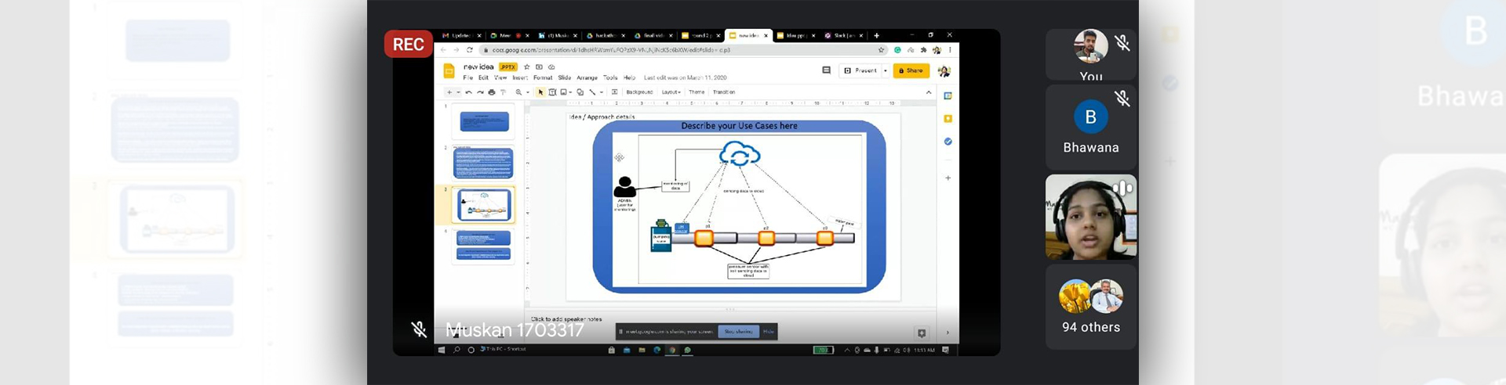
Task: Open the Format menu
Action: coord(543,78)
